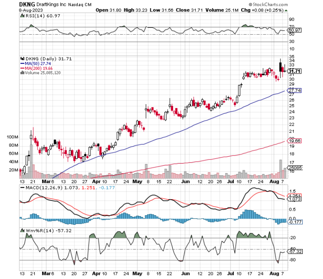The height and width of the screenshot is (279, 323).
Task: Click the RSI(14) 60.97 legend text
Action: pos(43,16)
